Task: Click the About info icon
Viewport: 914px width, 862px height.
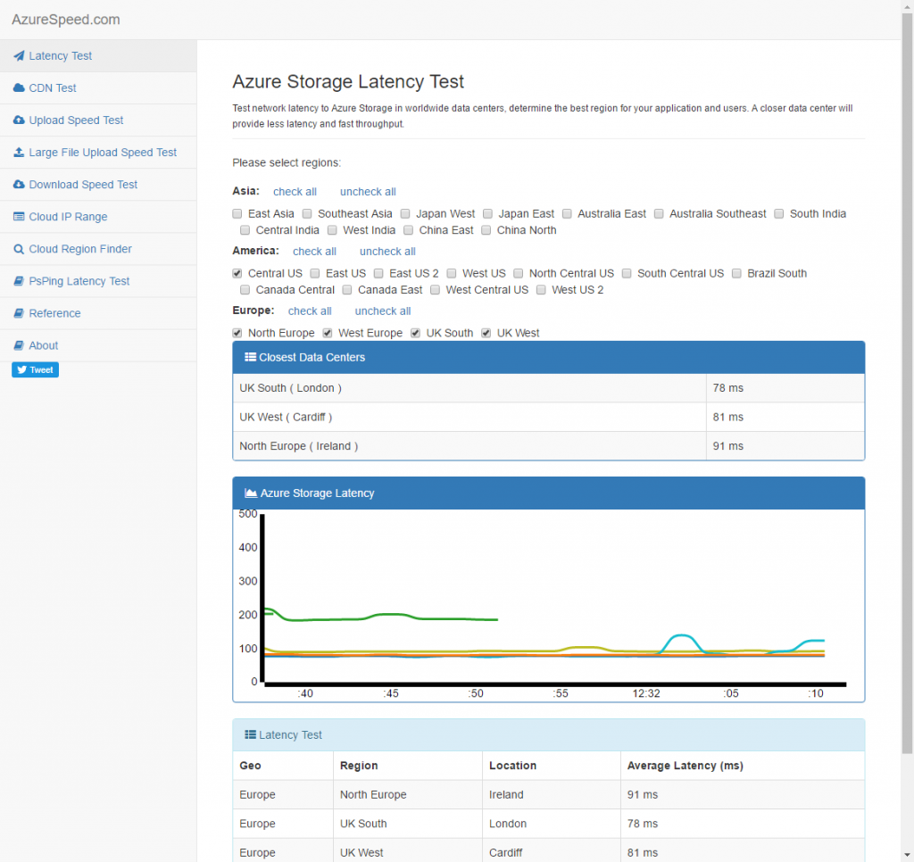Action: coord(20,345)
